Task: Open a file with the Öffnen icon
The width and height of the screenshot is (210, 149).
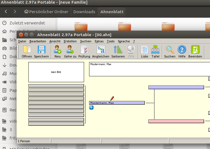Action: coord(27,52)
